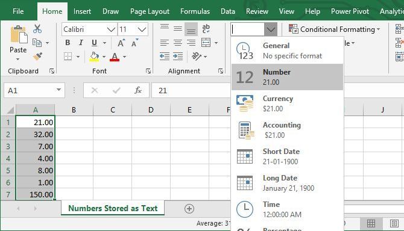Apply the yellow Fill Color bucket
This screenshot has height=231, width=404.
(94, 57)
